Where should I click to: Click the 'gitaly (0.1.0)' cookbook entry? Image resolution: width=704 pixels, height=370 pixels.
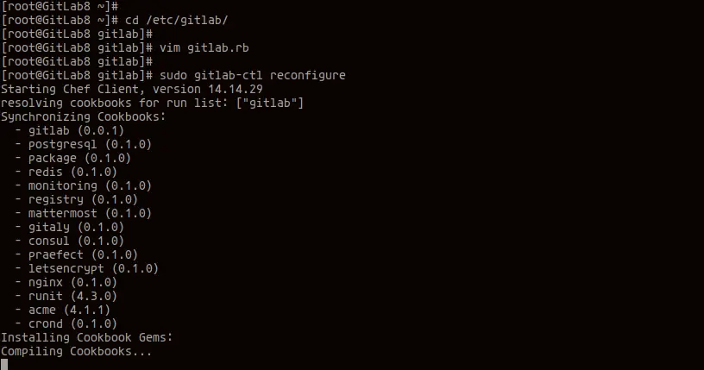pyautogui.click(x=76, y=227)
